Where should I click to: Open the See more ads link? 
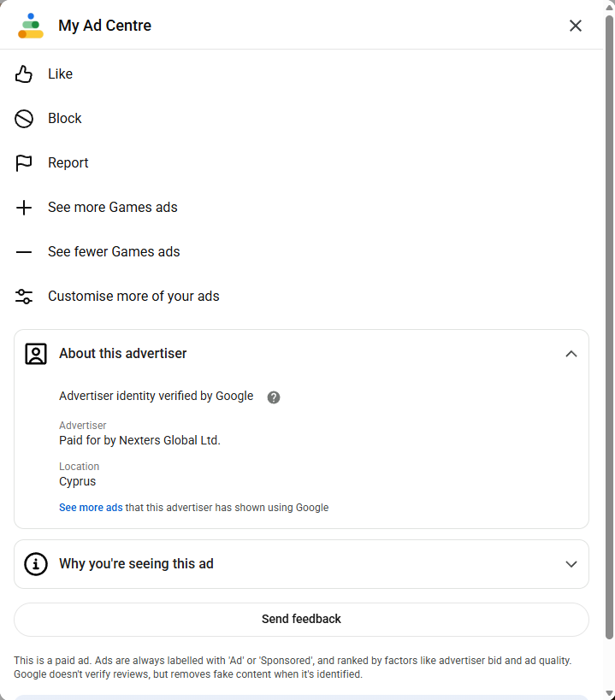point(91,508)
